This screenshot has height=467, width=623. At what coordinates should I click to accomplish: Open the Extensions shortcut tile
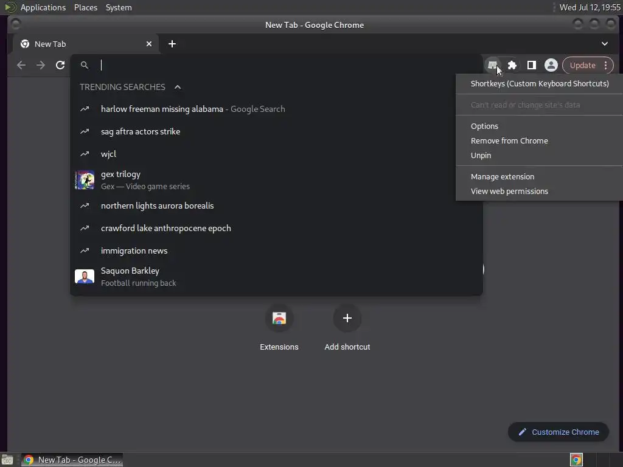pyautogui.click(x=279, y=328)
